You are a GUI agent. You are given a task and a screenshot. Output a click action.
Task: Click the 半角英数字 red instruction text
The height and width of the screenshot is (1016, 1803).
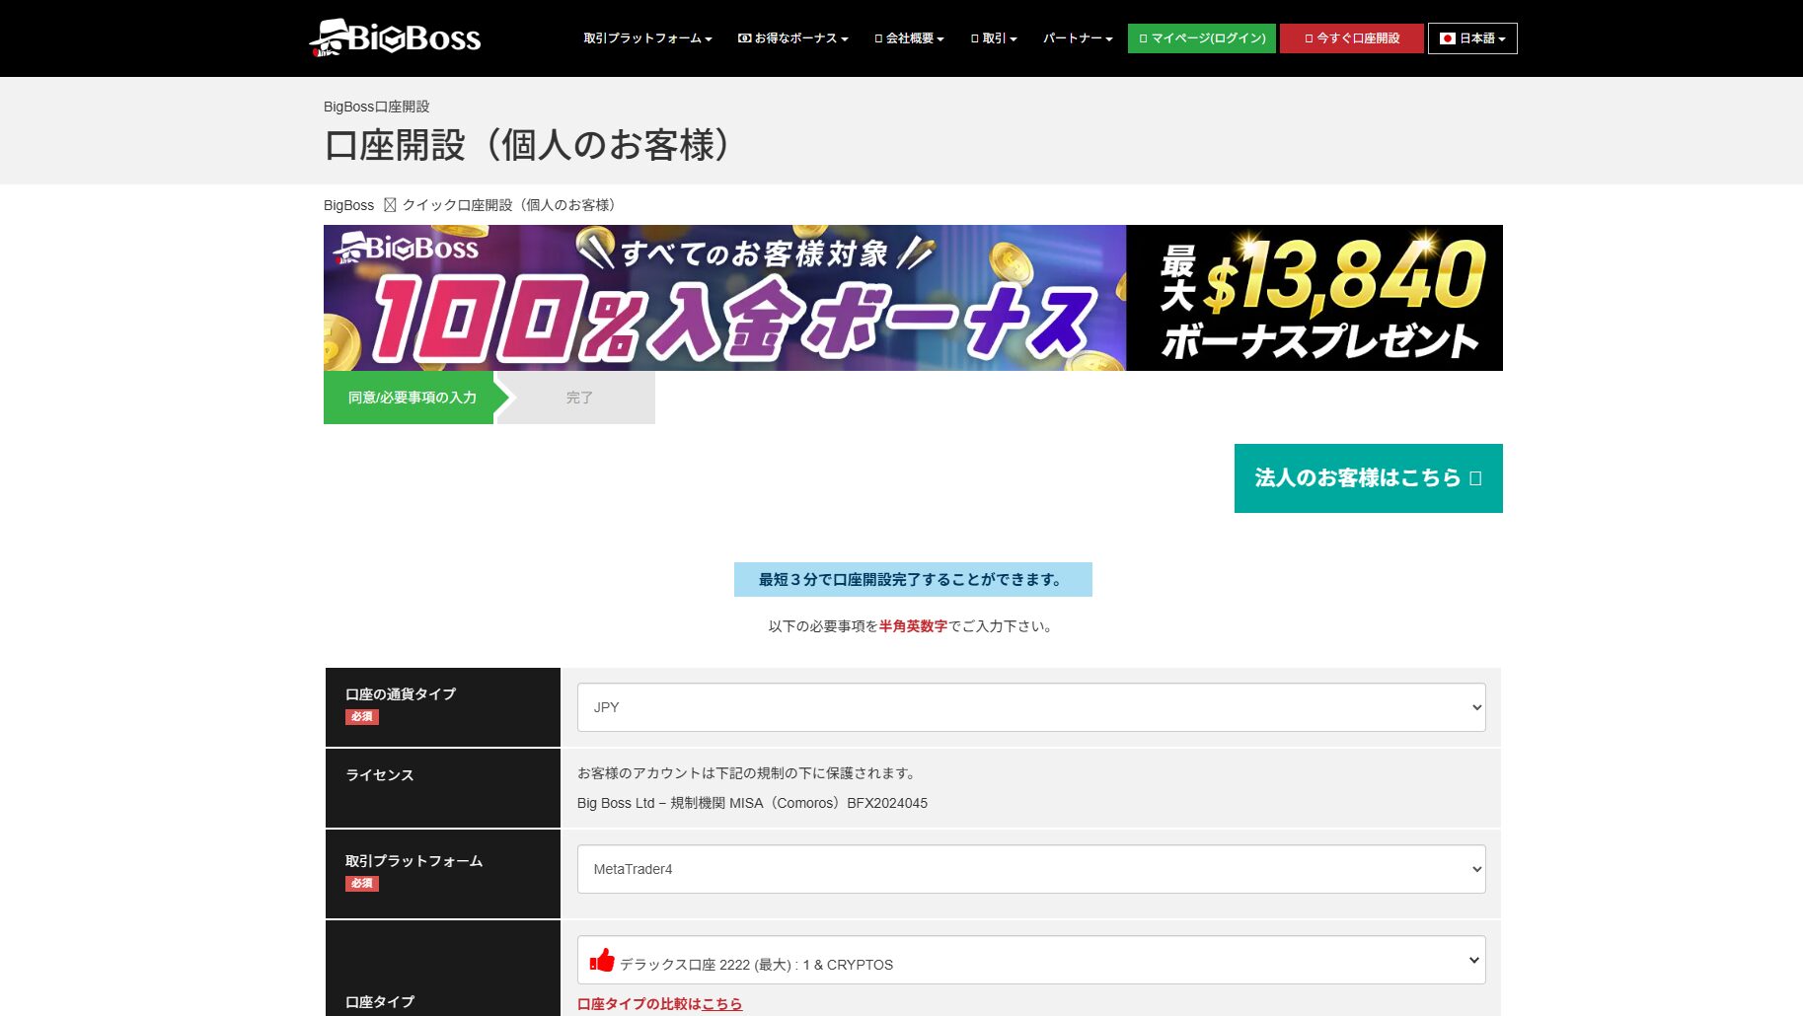click(913, 626)
